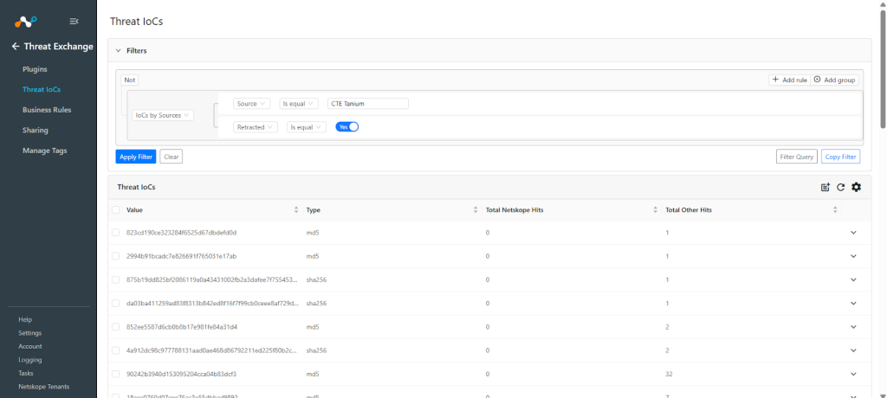887x398 pixels.
Task: Click Total Other Hits value 32
Action: coord(670,375)
